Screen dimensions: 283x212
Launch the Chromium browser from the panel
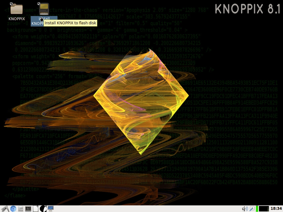[x=13, y=209]
